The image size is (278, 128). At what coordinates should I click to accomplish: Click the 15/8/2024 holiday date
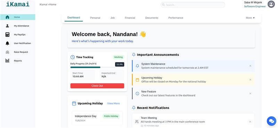click(80, 120)
